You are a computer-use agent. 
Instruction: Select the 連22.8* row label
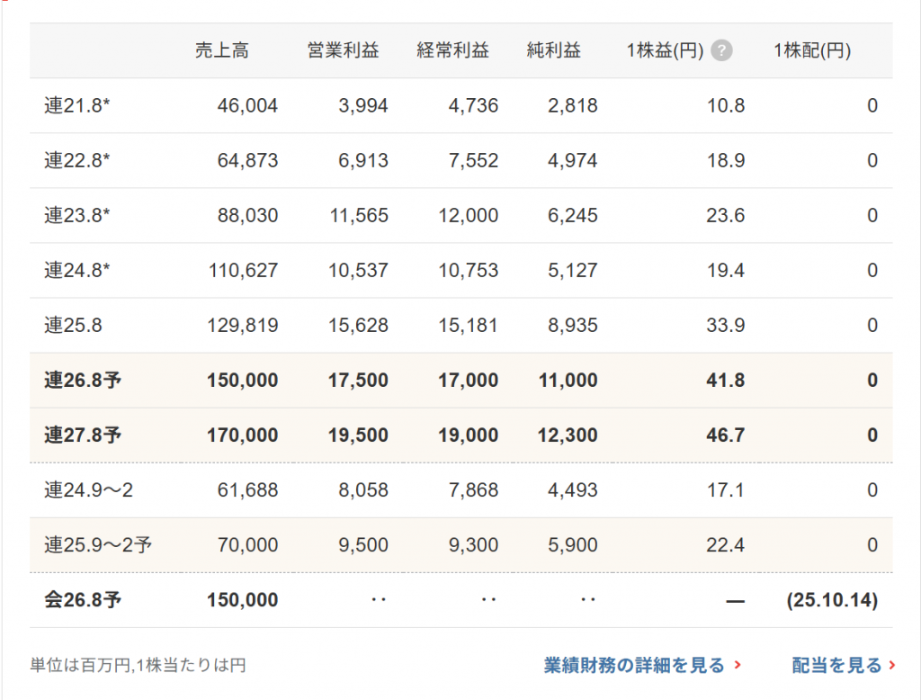pyautogui.click(x=77, y=161)
